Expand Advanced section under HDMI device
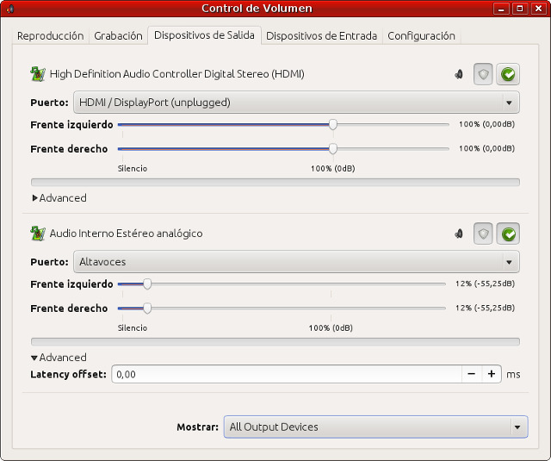Image resolution: width=551 pixels, height=461 pixels. (x=59, y=198)
